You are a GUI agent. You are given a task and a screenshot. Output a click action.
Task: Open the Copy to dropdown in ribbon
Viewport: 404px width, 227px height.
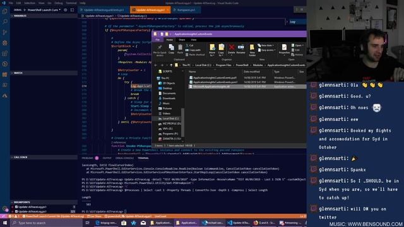click(221, 50)
